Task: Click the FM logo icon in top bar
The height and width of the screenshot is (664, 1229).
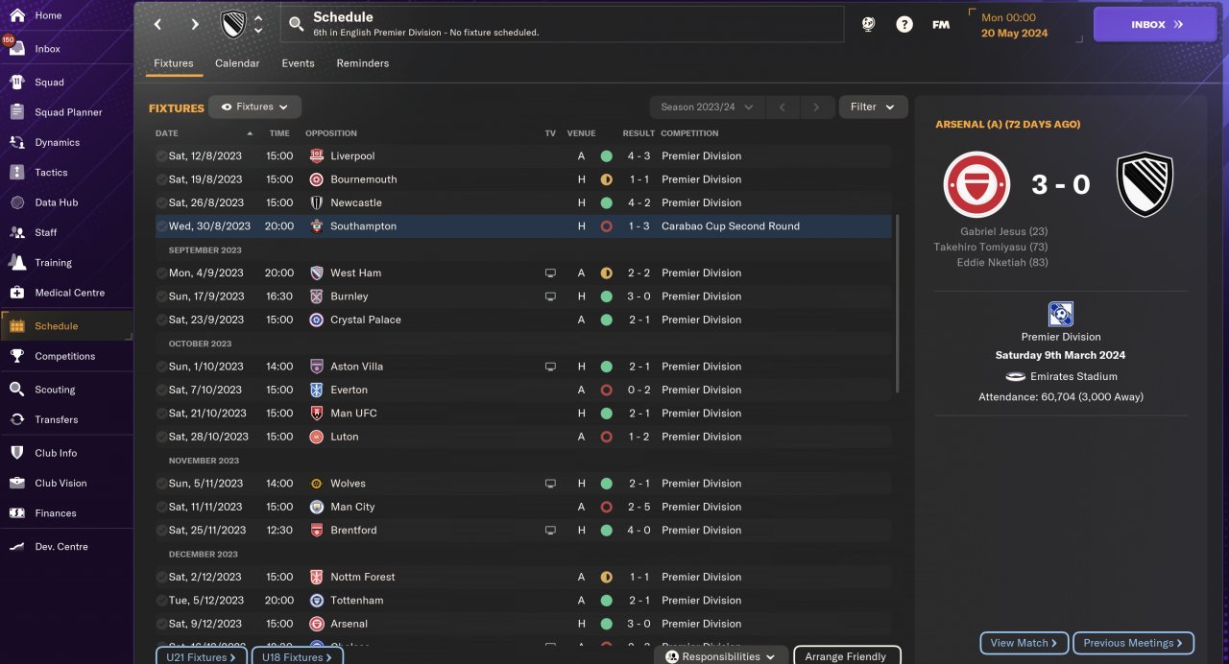Action: [941, 25]
